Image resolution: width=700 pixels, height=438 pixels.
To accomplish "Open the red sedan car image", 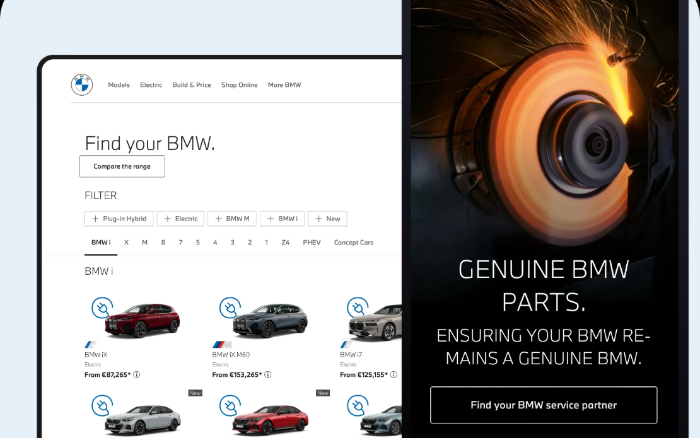I will tap(271, 420).
